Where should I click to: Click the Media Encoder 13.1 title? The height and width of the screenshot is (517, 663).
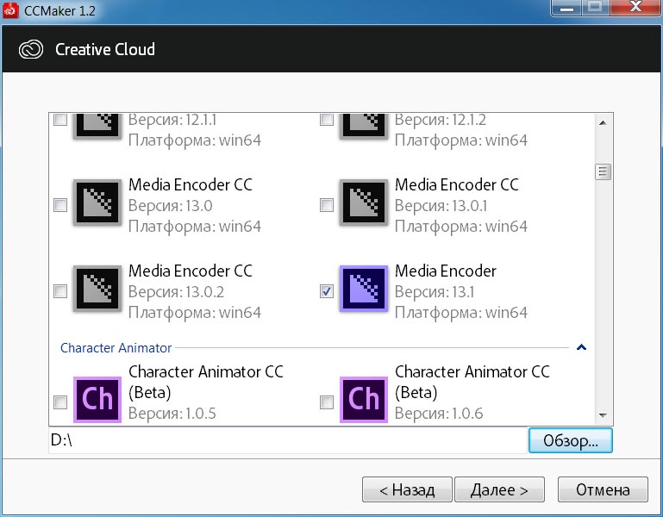pos(446,271)
